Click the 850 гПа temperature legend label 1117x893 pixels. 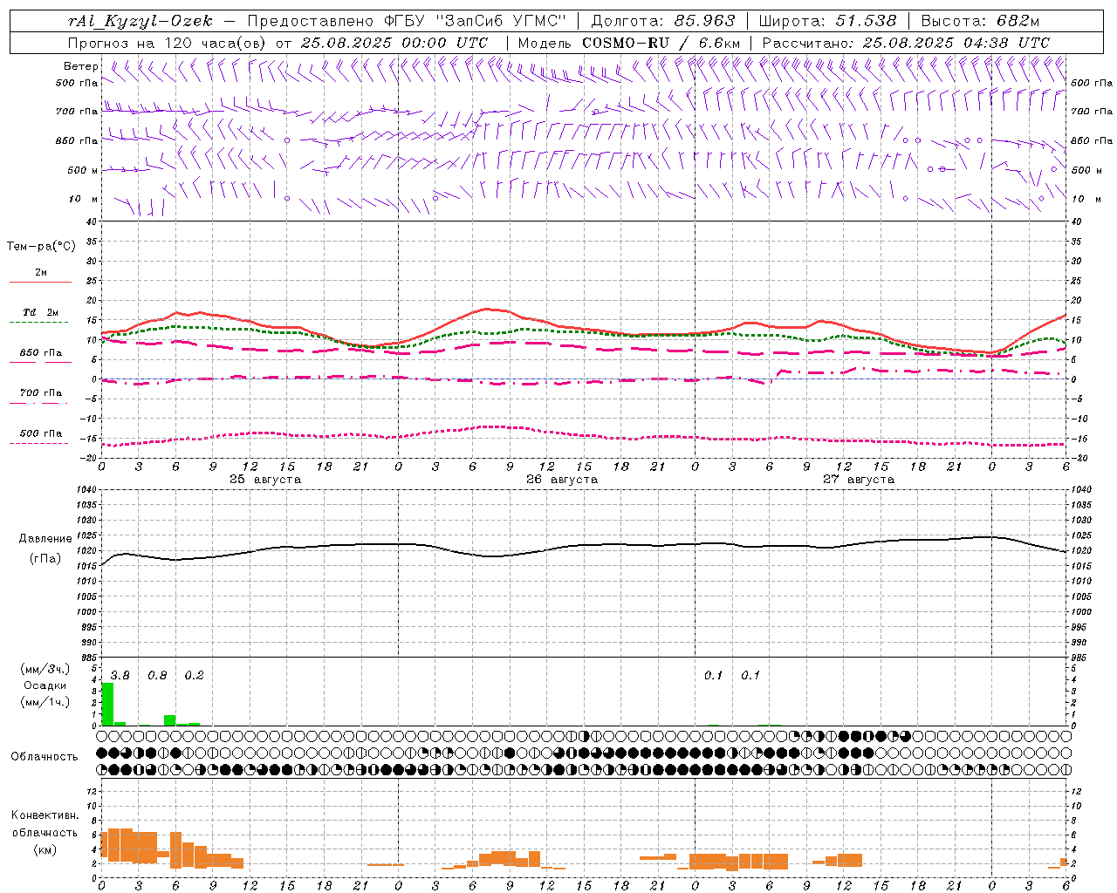click(40, 352)
